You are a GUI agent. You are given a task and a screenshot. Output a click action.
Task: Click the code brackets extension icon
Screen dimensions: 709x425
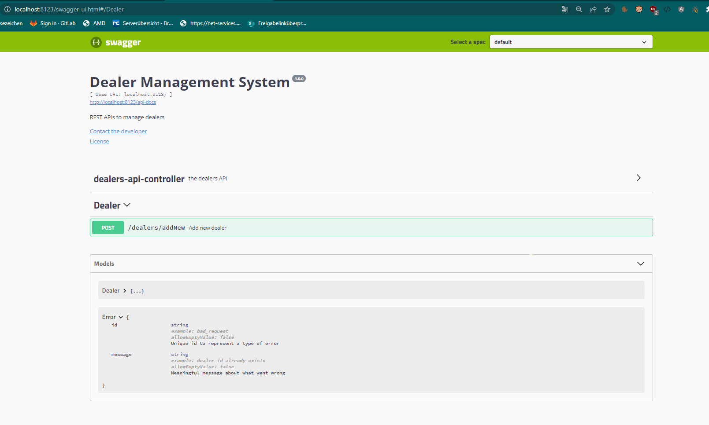[667, 9]
